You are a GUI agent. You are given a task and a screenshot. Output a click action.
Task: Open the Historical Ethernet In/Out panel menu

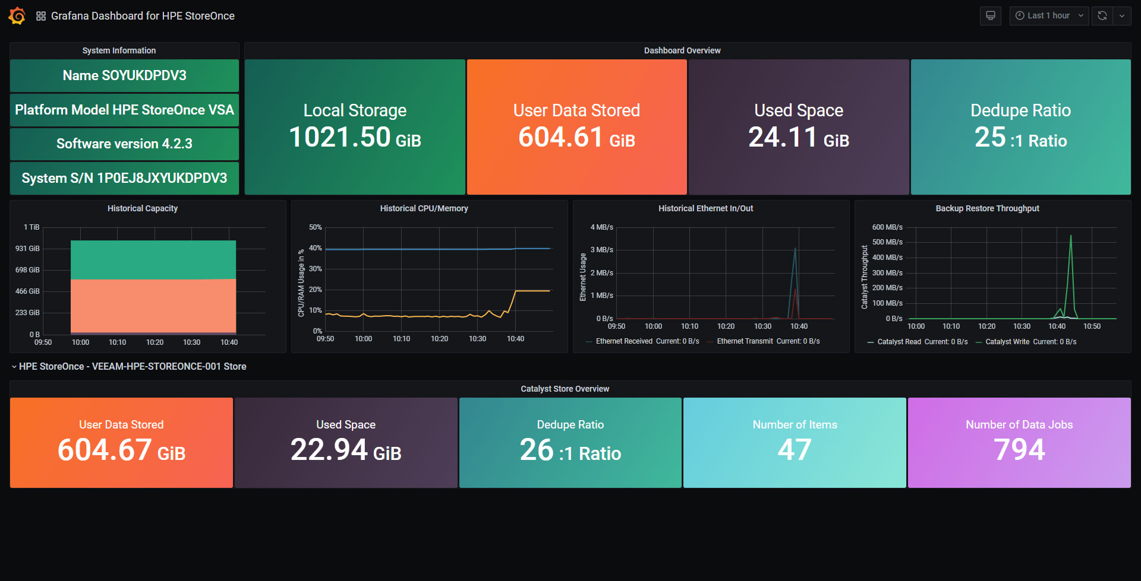(705, 208)
